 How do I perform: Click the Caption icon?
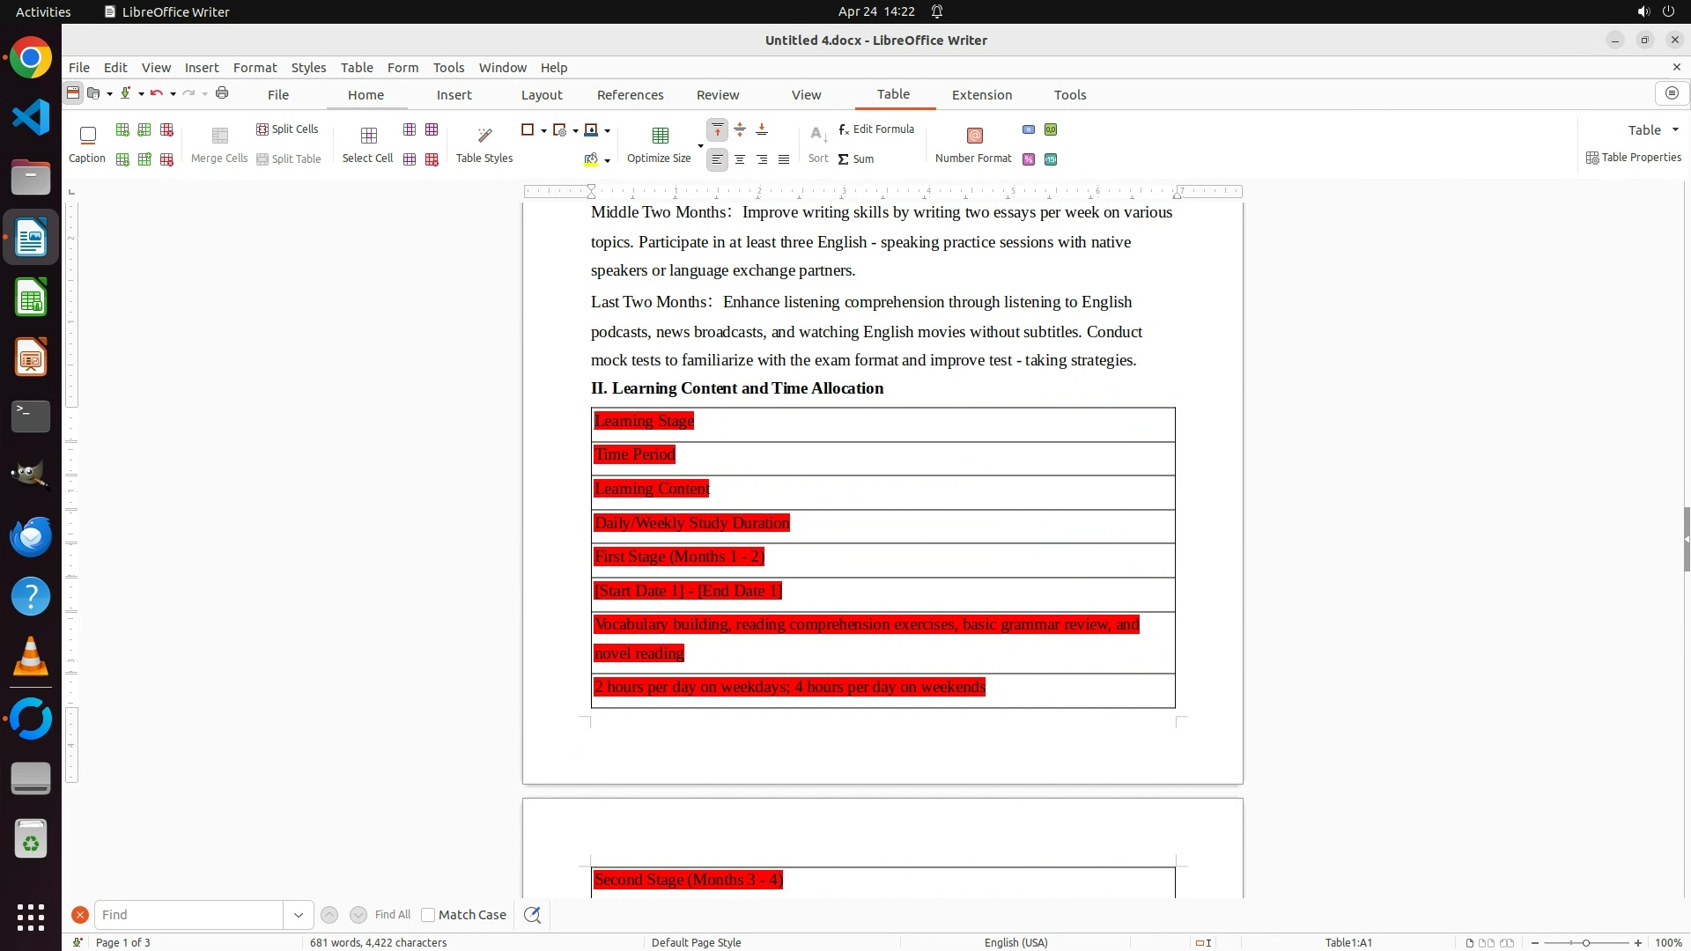[87, 136]
